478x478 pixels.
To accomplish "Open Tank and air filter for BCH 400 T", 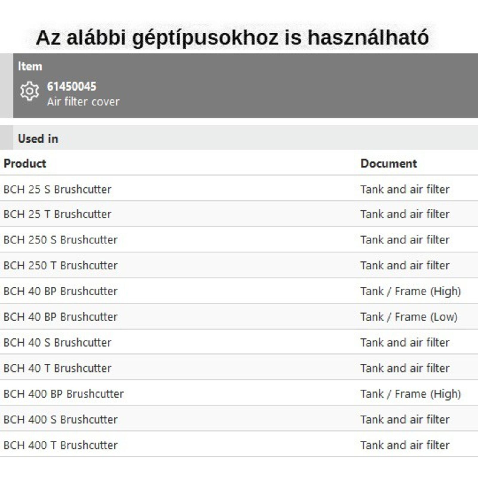I will [405, 445].
